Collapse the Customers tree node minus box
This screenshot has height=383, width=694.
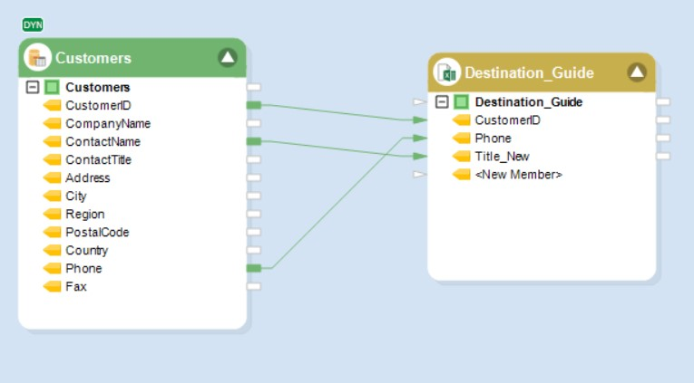(x=33, y=88)
